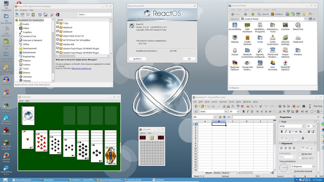The height and width of the screenshot is (182, 324).
Task: Check the Abyss Web server X1 checkbox
Action: click(58, 36)
